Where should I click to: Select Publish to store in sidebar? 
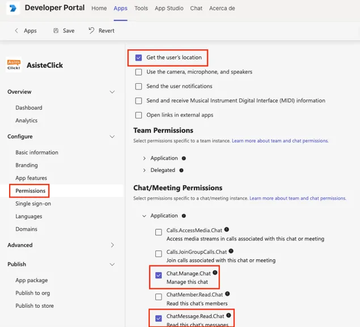tap(35, 306)
